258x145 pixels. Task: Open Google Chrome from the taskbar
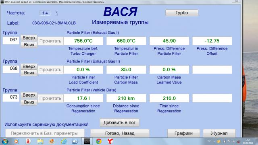[x=99, y=141]
